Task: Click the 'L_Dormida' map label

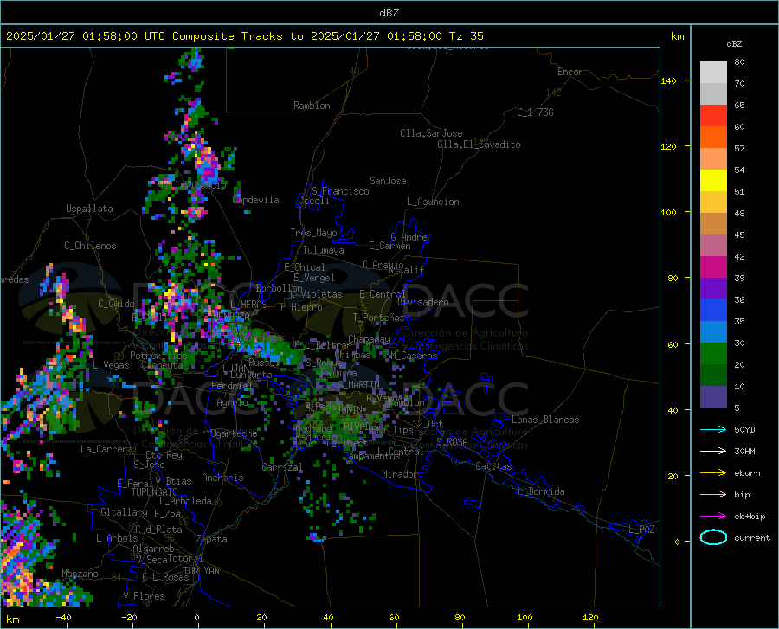Action: 540,491
